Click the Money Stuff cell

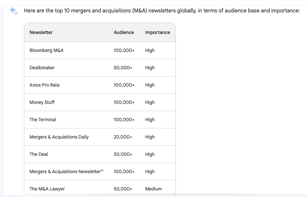tap(42, 102)
